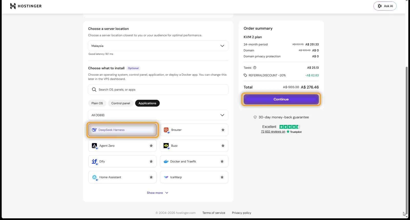Expand the Show more applications list
This screenshot has height=220, width=410.
(x=158, y=193)
